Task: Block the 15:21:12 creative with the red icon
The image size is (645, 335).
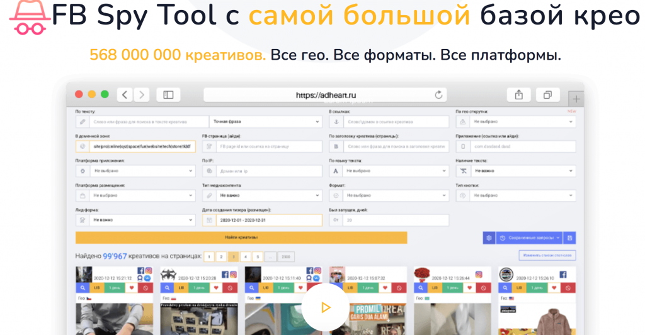Action: coord(146,288)
